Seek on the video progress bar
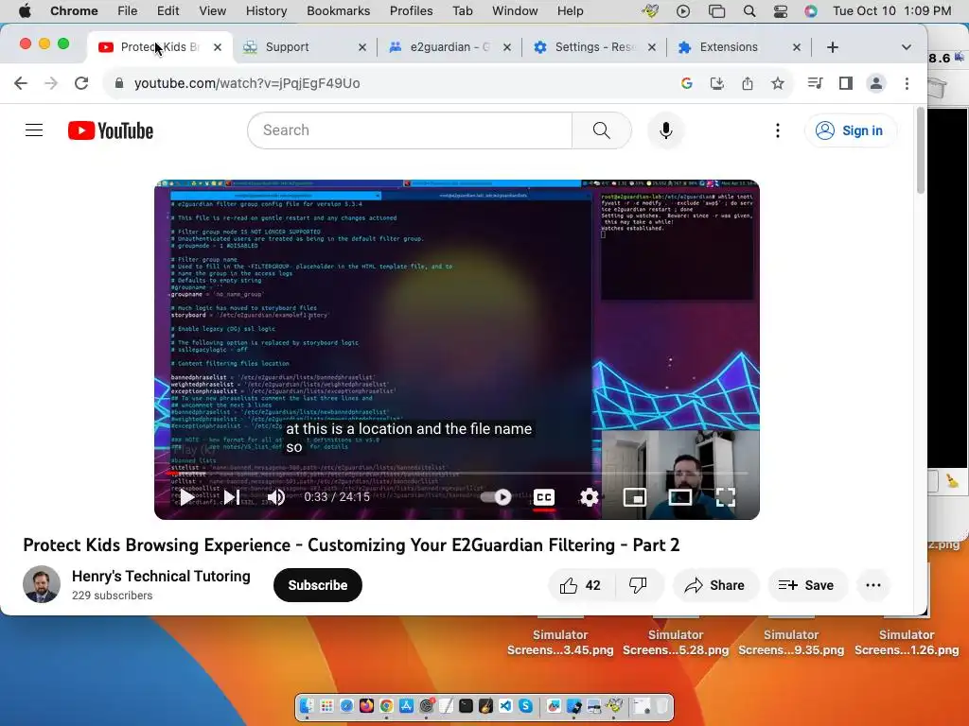Screen dimensions: 969x726 tap(457, 474)
